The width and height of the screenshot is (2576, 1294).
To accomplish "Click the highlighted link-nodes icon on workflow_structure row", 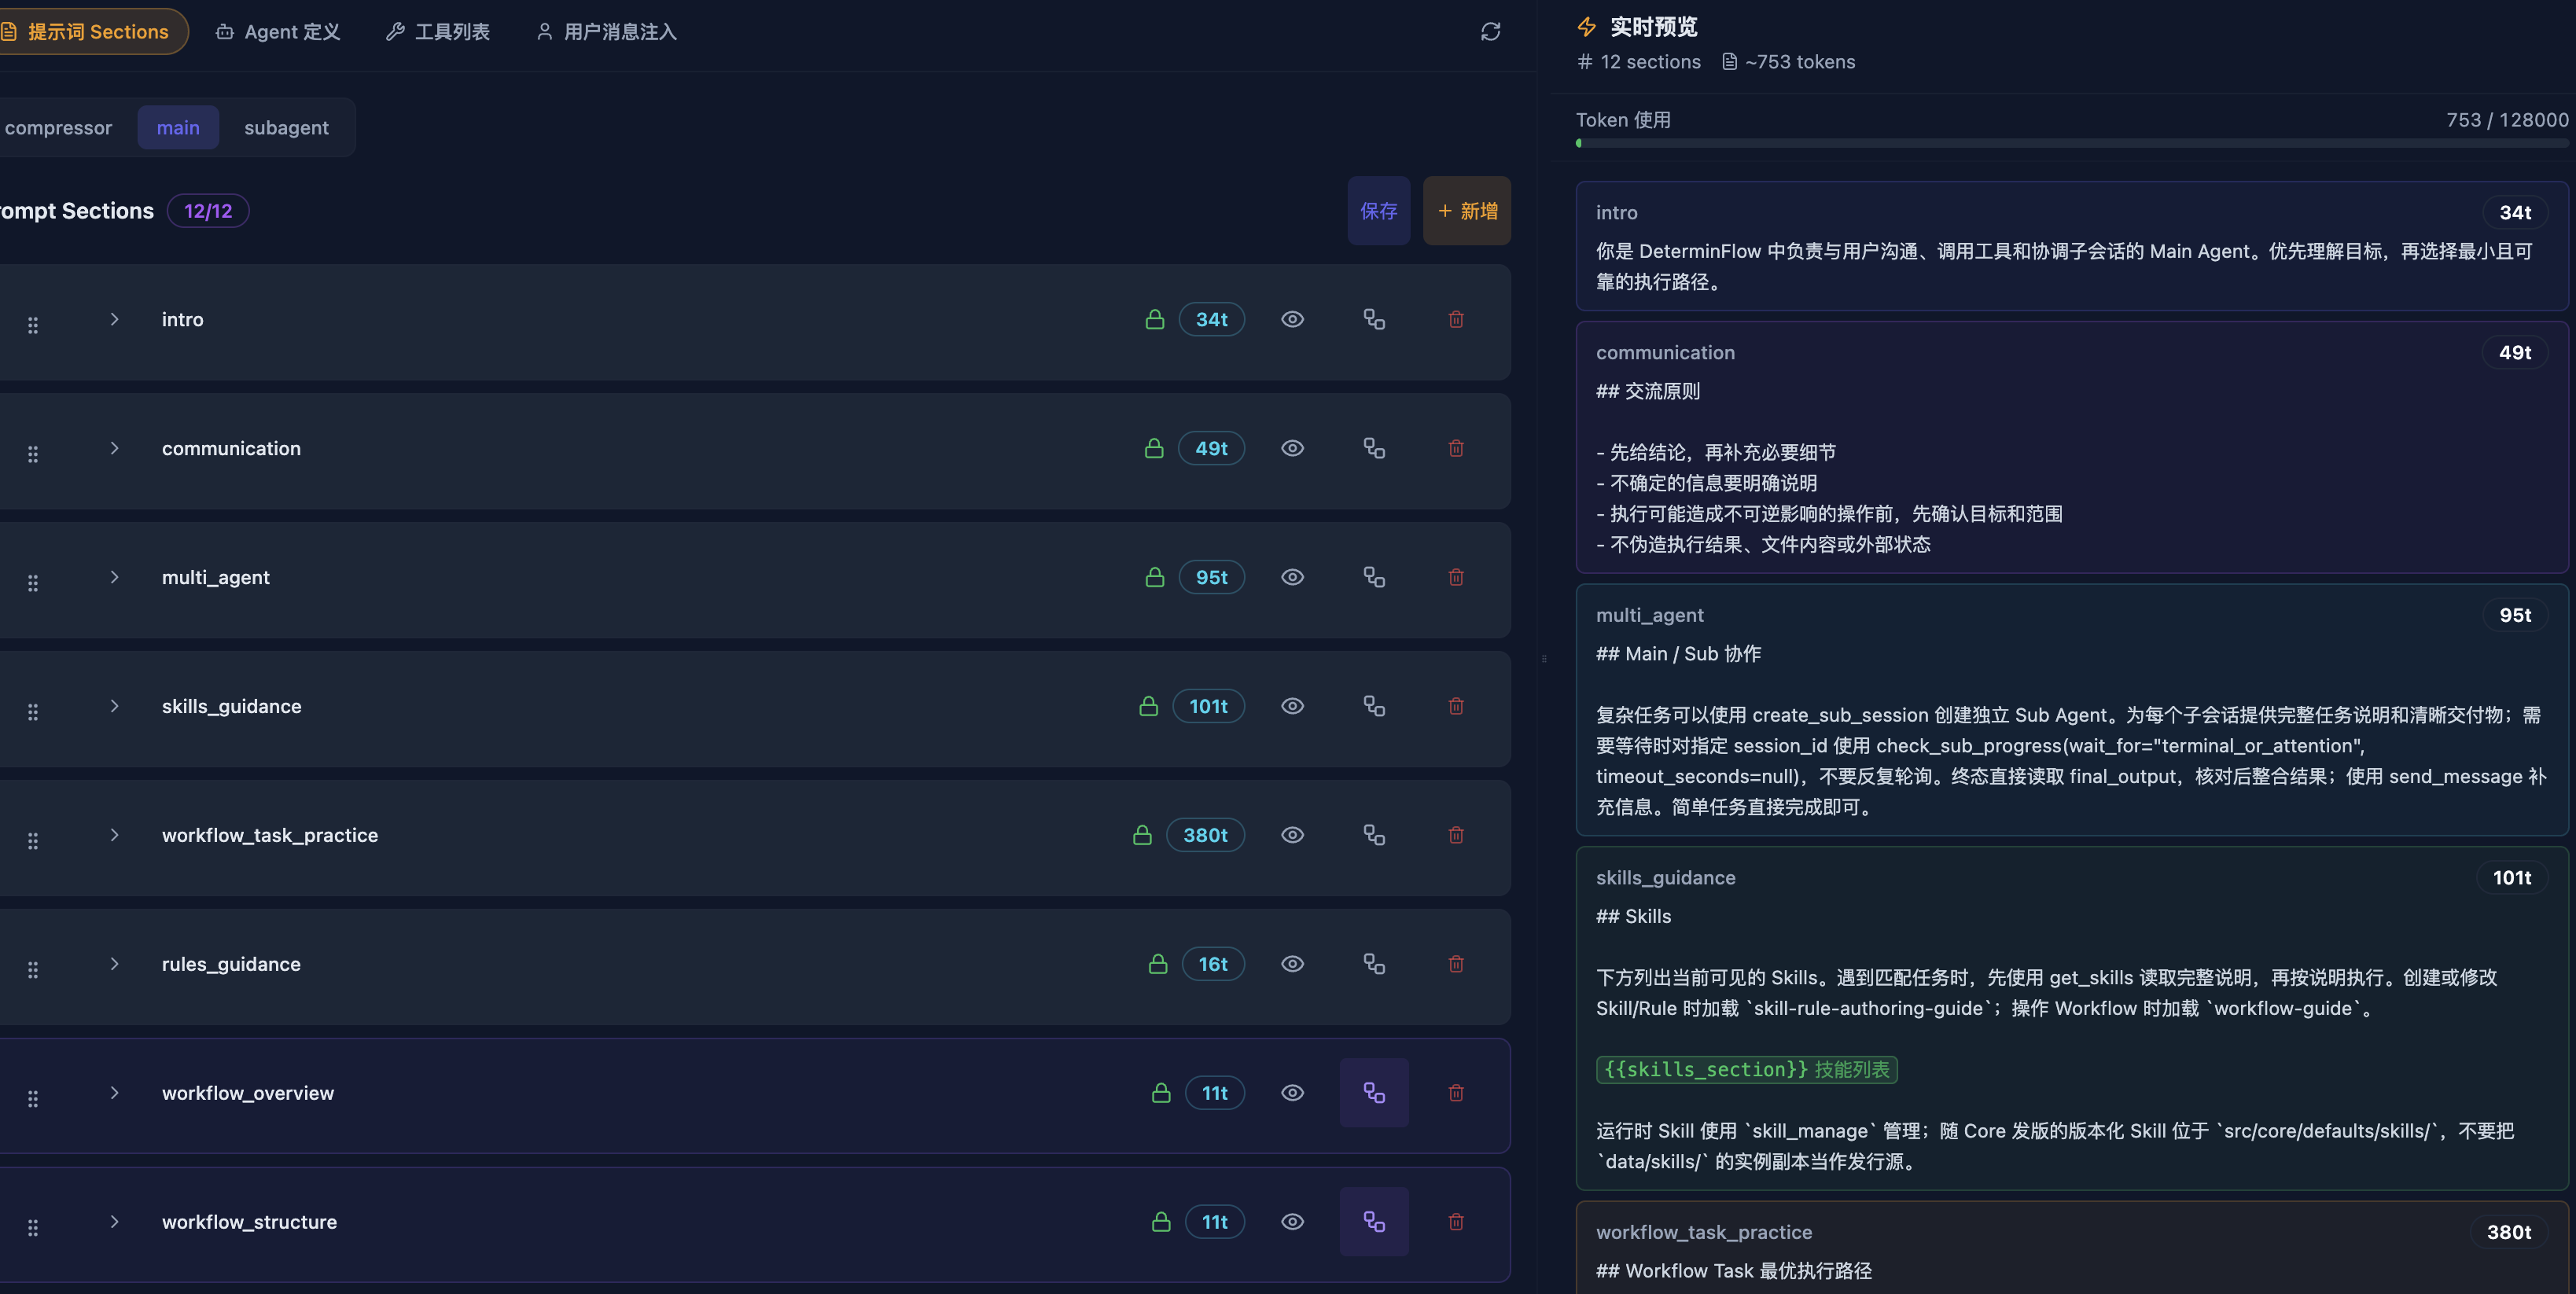I will [x=1374, y=1222].
